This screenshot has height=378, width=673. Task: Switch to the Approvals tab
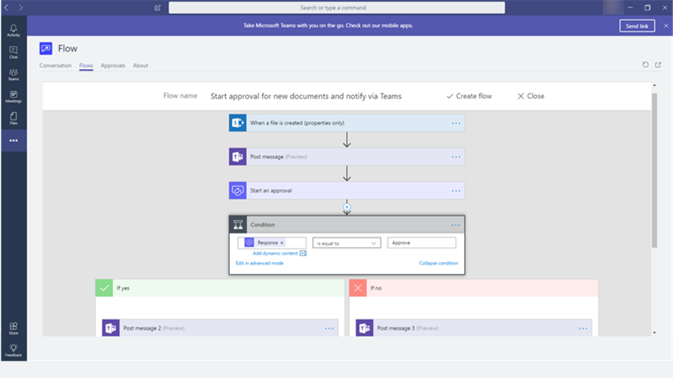click(x=113, y=66)
